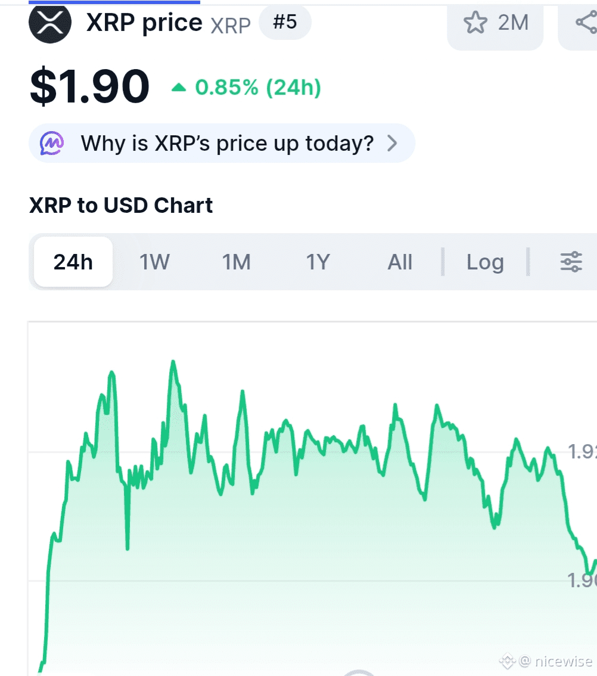Open "Why is XRP's price up today?"
Image resolution: width=597 pixels, height=676 pixels.
click(x=227, y=143)
